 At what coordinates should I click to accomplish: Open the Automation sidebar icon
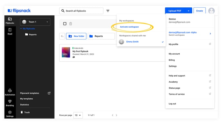click(x=10, y=92)
